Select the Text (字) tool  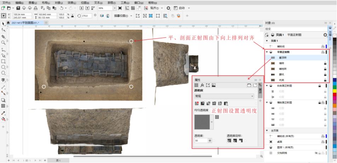3,80
